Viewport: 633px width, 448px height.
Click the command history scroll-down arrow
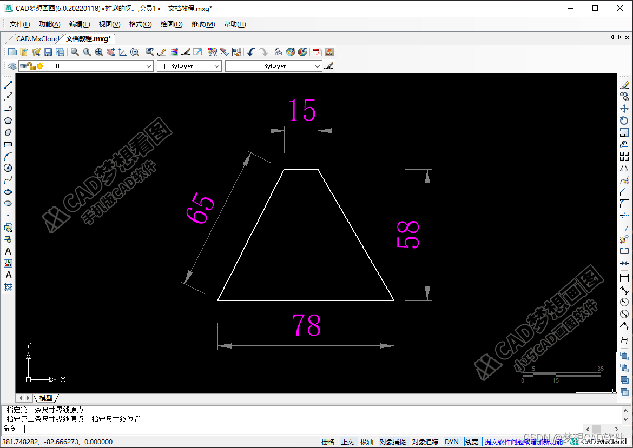[625, 420]
